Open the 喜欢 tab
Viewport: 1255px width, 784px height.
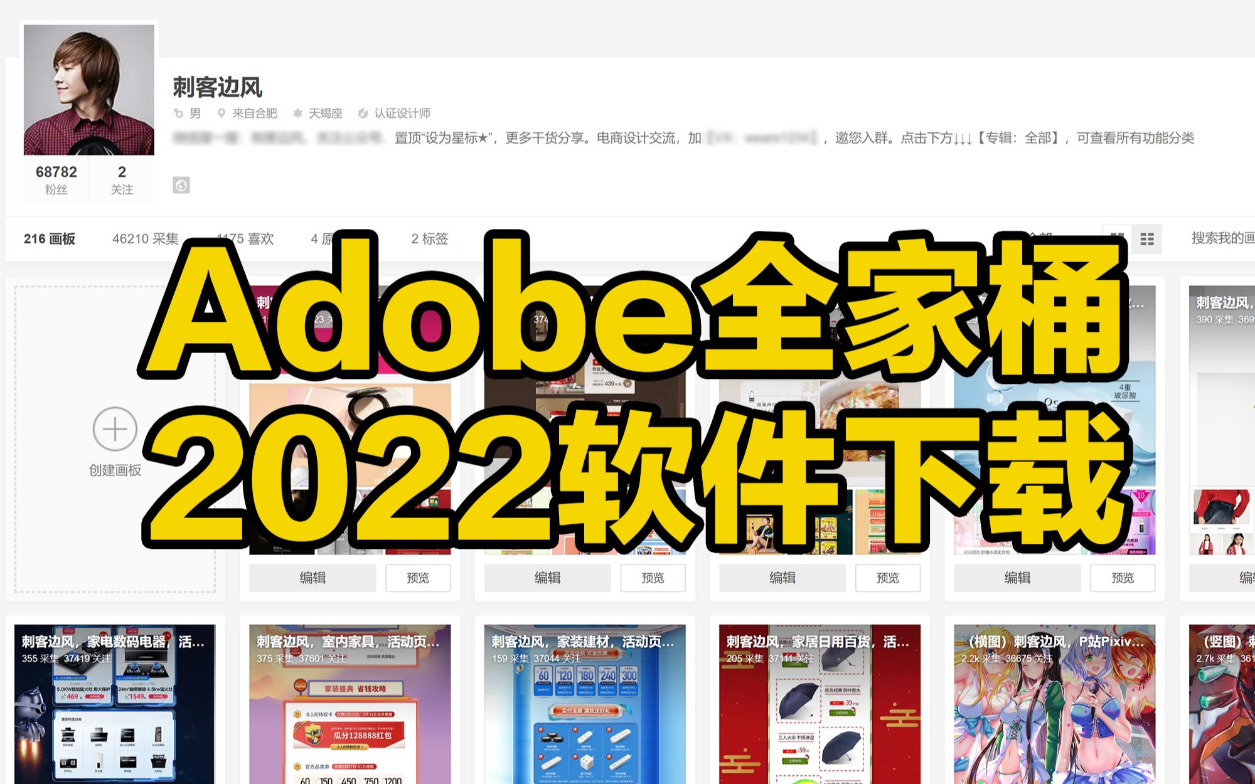pos(245,239)
